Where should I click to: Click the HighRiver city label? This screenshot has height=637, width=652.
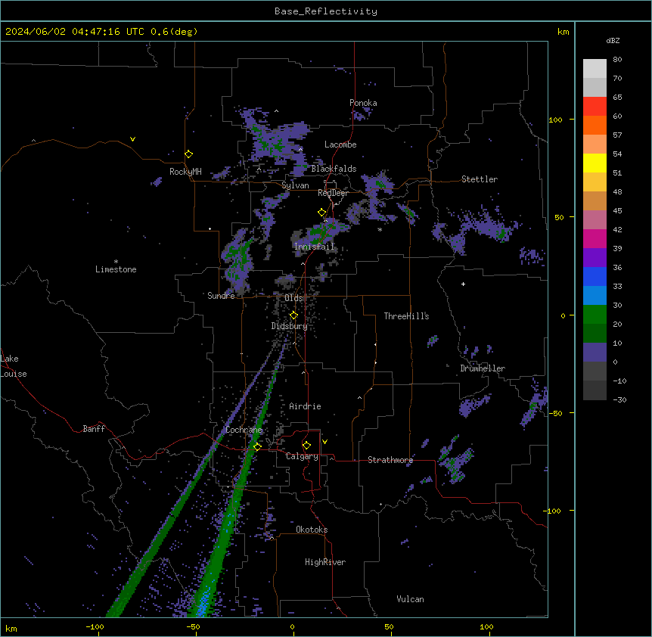[x=325, y=562]
